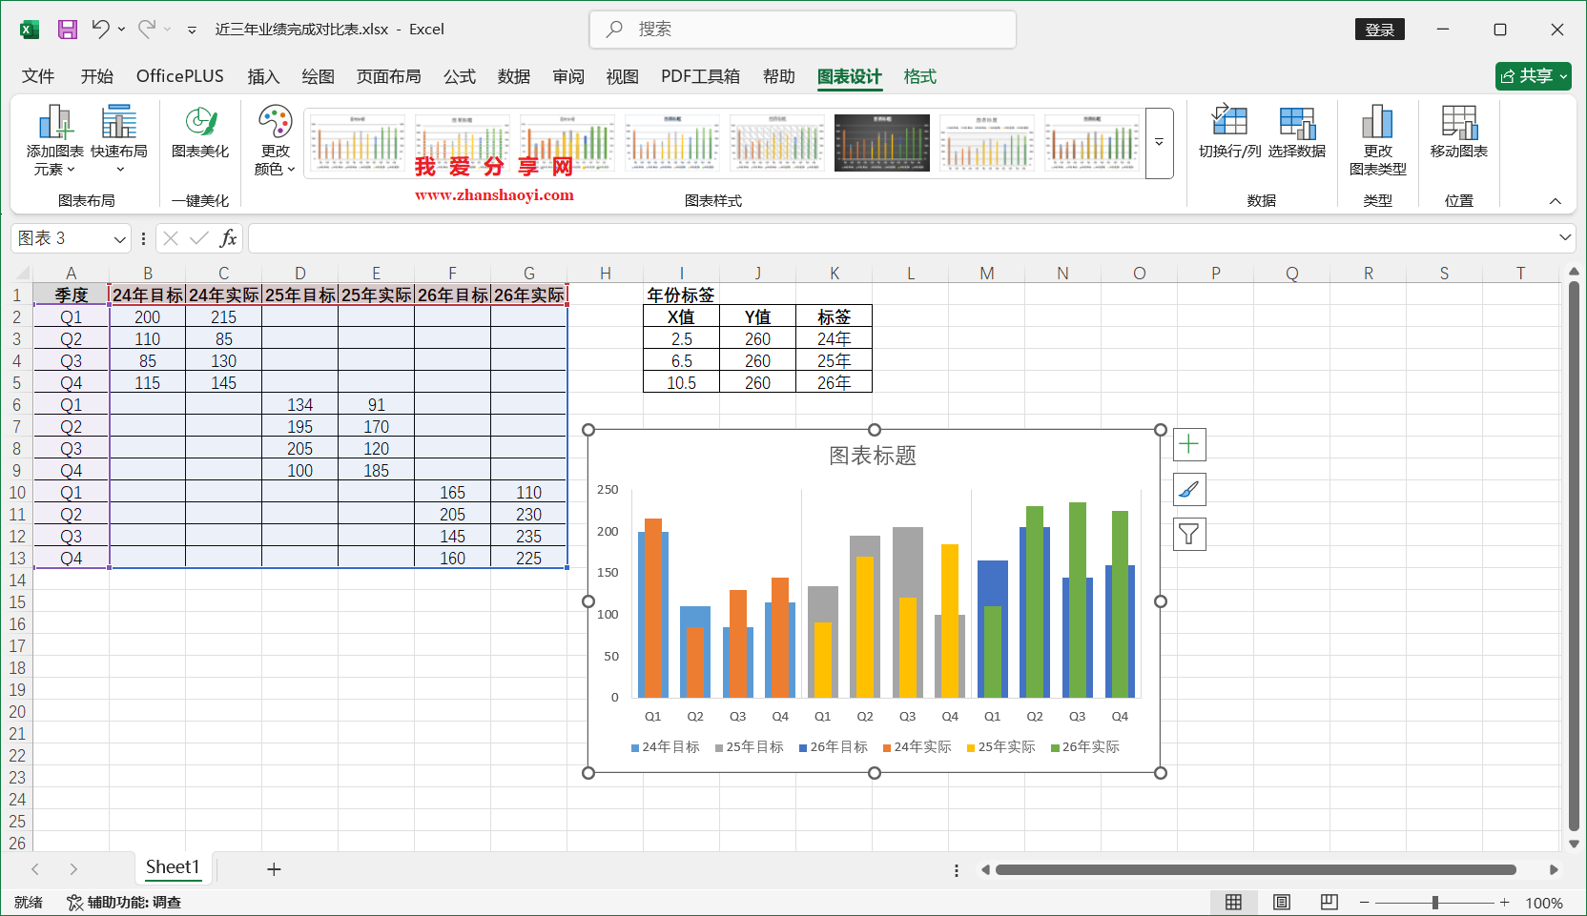Click the chart elements plus button
Image resolution: width=1587 pixels, height=916 pixels.
click(x=1189, y=444)
